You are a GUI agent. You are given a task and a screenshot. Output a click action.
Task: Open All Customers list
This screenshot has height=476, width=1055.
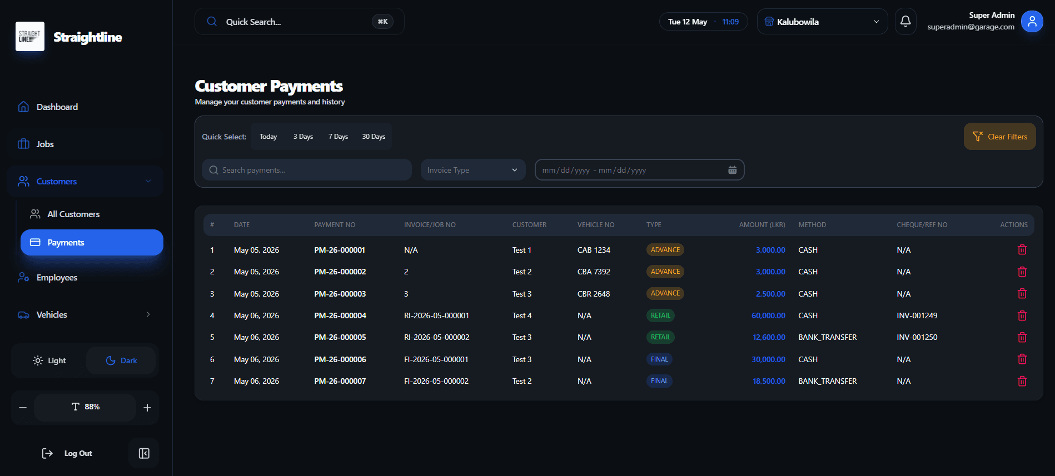coord(92,214)
